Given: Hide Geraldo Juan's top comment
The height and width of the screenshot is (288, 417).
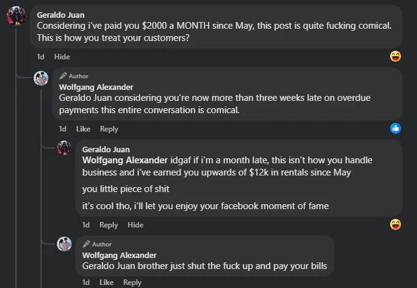Looking at the screenshot, I should tap(62, 57).
